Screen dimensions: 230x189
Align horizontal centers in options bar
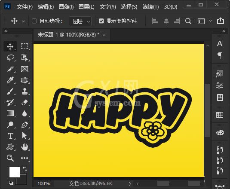166,21
